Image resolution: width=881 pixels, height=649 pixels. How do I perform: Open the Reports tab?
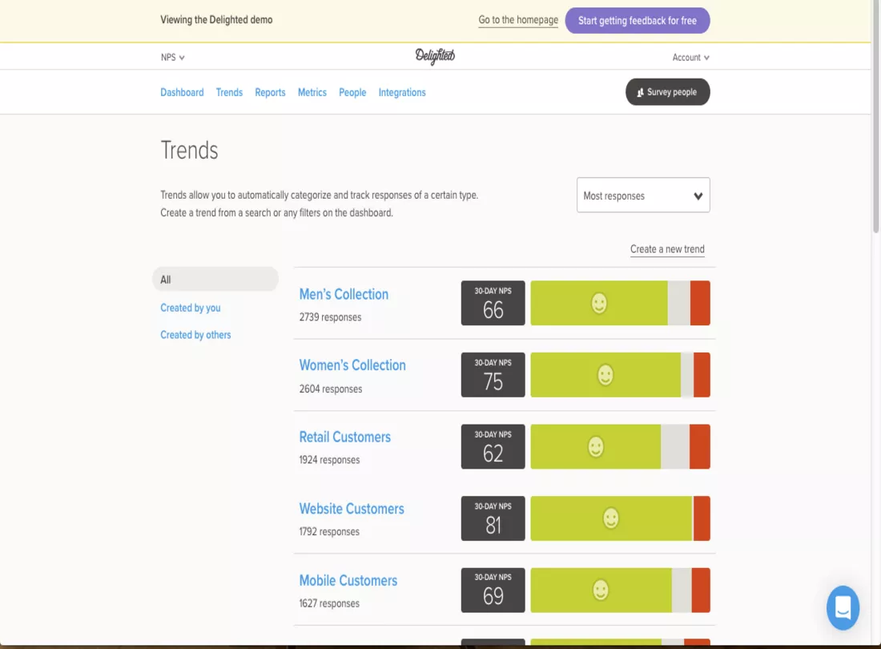[x=270, y=92]
